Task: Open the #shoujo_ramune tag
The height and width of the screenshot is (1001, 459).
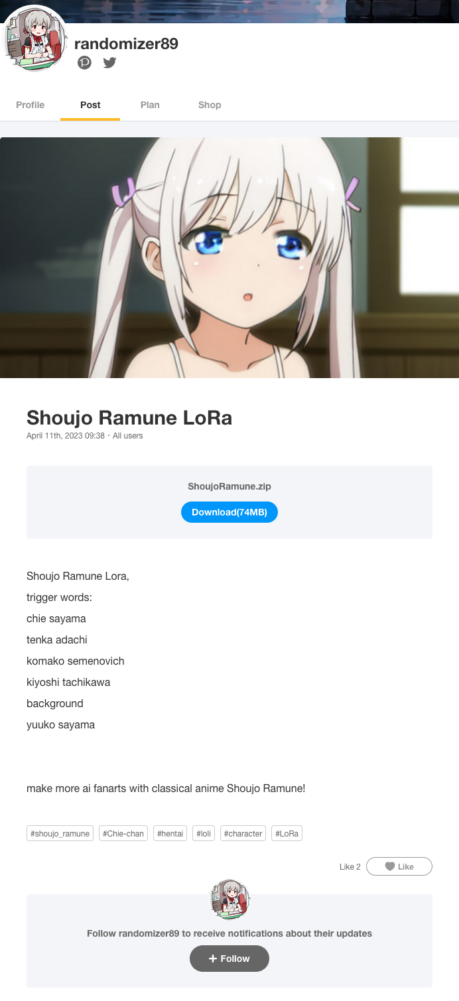Action: tap(60, 833)
